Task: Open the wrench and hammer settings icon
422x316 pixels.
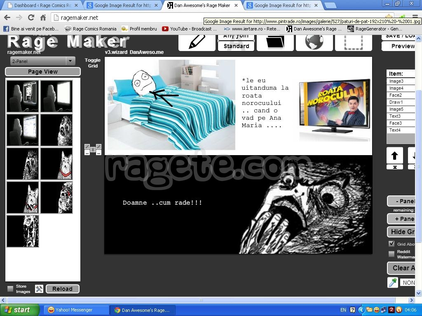Action: click(39, 289)
